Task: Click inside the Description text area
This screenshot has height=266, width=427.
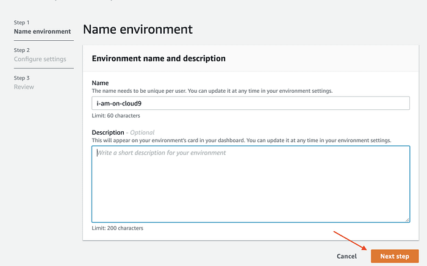Action: 250,183
